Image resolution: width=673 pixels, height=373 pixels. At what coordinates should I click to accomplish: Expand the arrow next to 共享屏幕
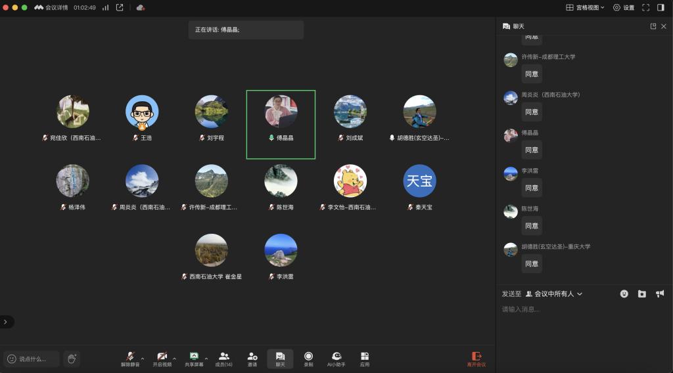(206, 359)
